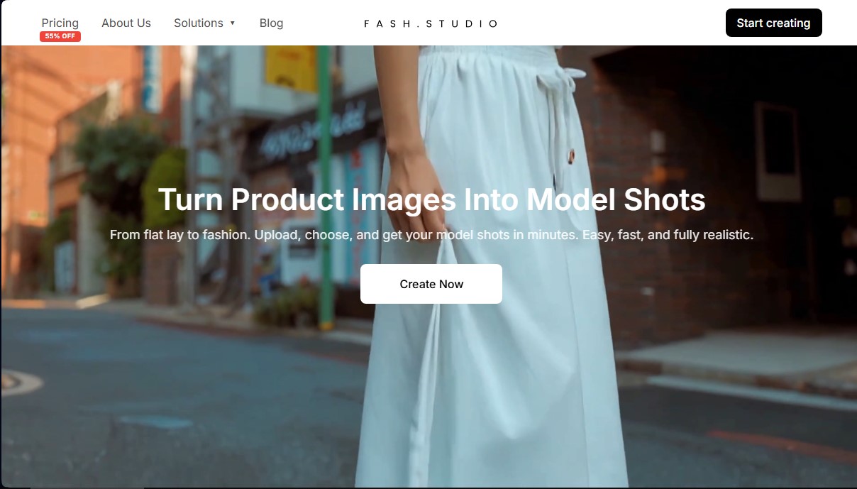The image size is (857, 489).
Task: Open the Pricing page
Action: 60,23
